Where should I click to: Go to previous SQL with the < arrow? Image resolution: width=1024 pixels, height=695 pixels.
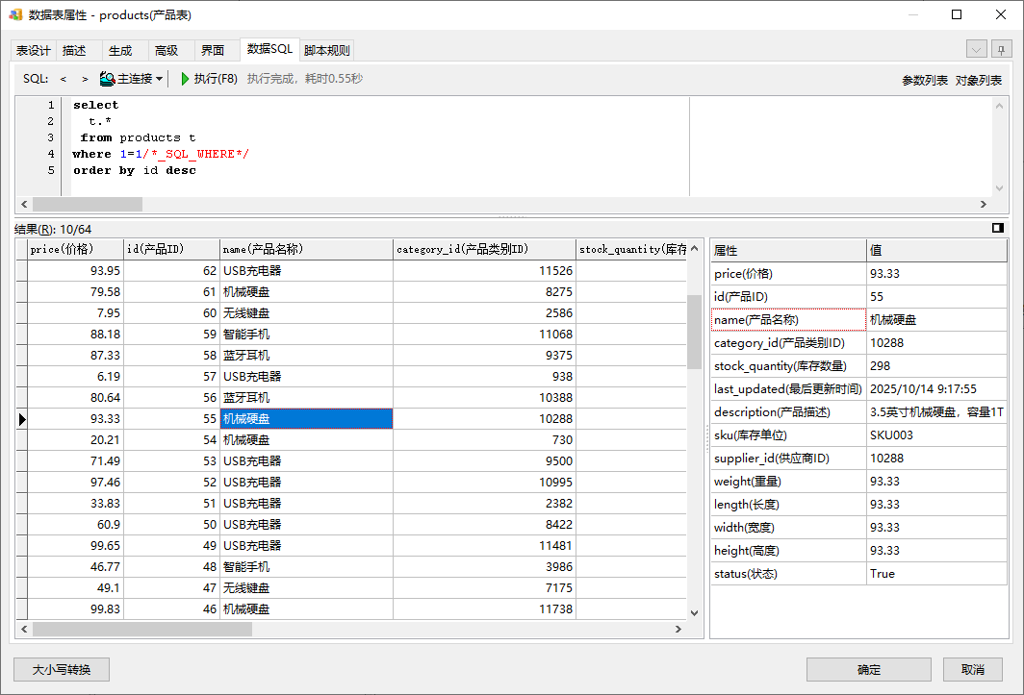(x=64, y=79)
